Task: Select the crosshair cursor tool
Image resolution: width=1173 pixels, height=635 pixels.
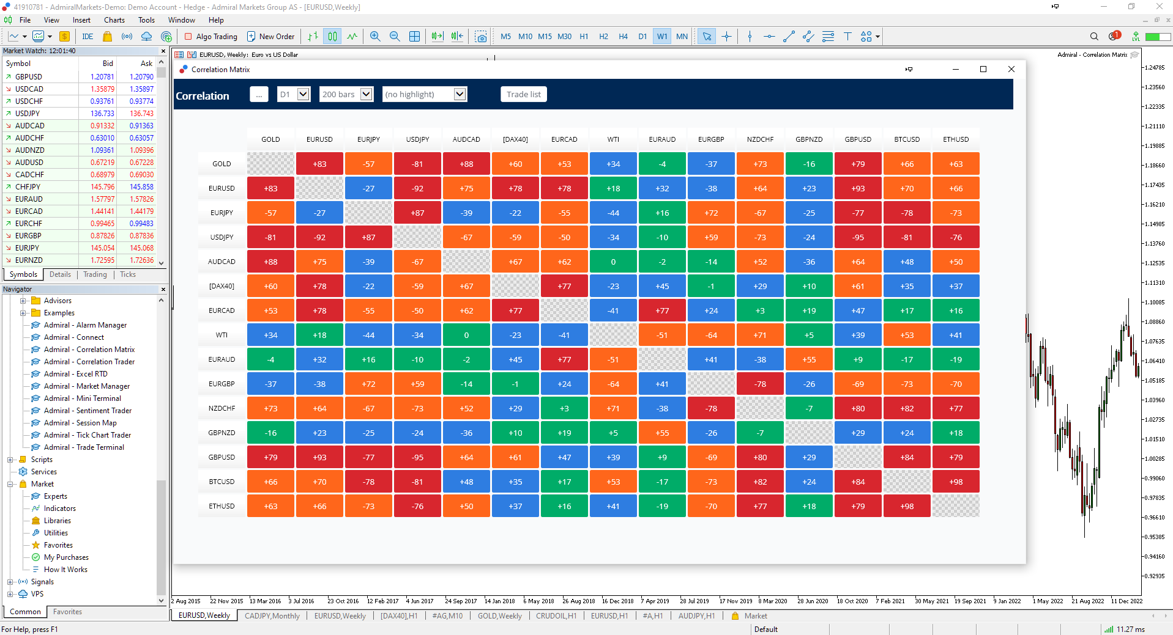Action: pos(726,37)
